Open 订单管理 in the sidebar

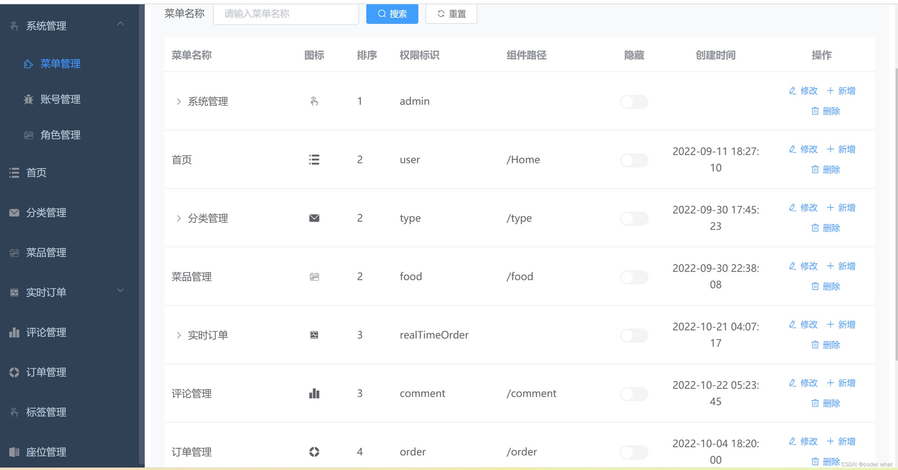pos(46,372)
